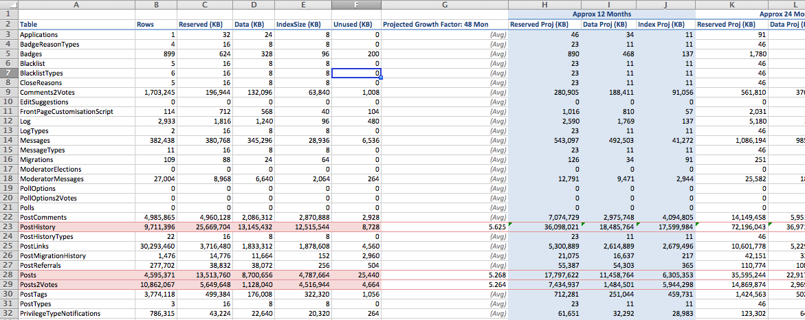Select column F header
Screen dimensions: 805x320
click(356, 5)
